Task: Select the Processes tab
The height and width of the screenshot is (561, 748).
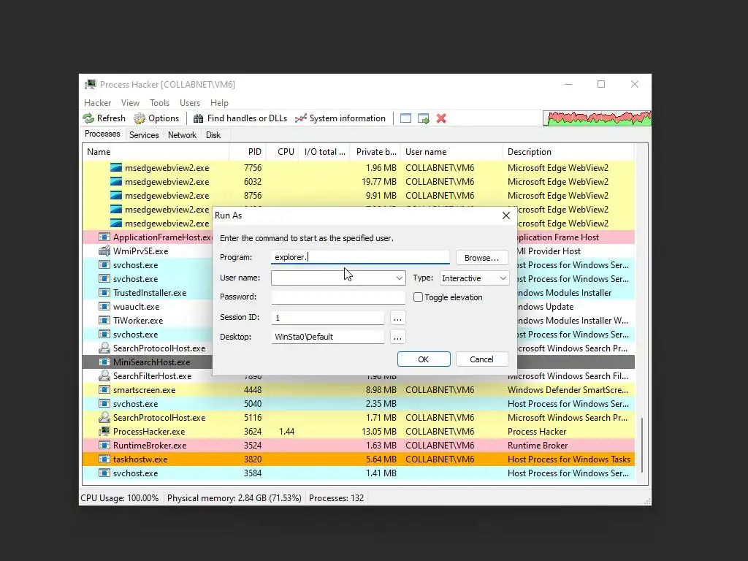Action: tap(102, 134)
